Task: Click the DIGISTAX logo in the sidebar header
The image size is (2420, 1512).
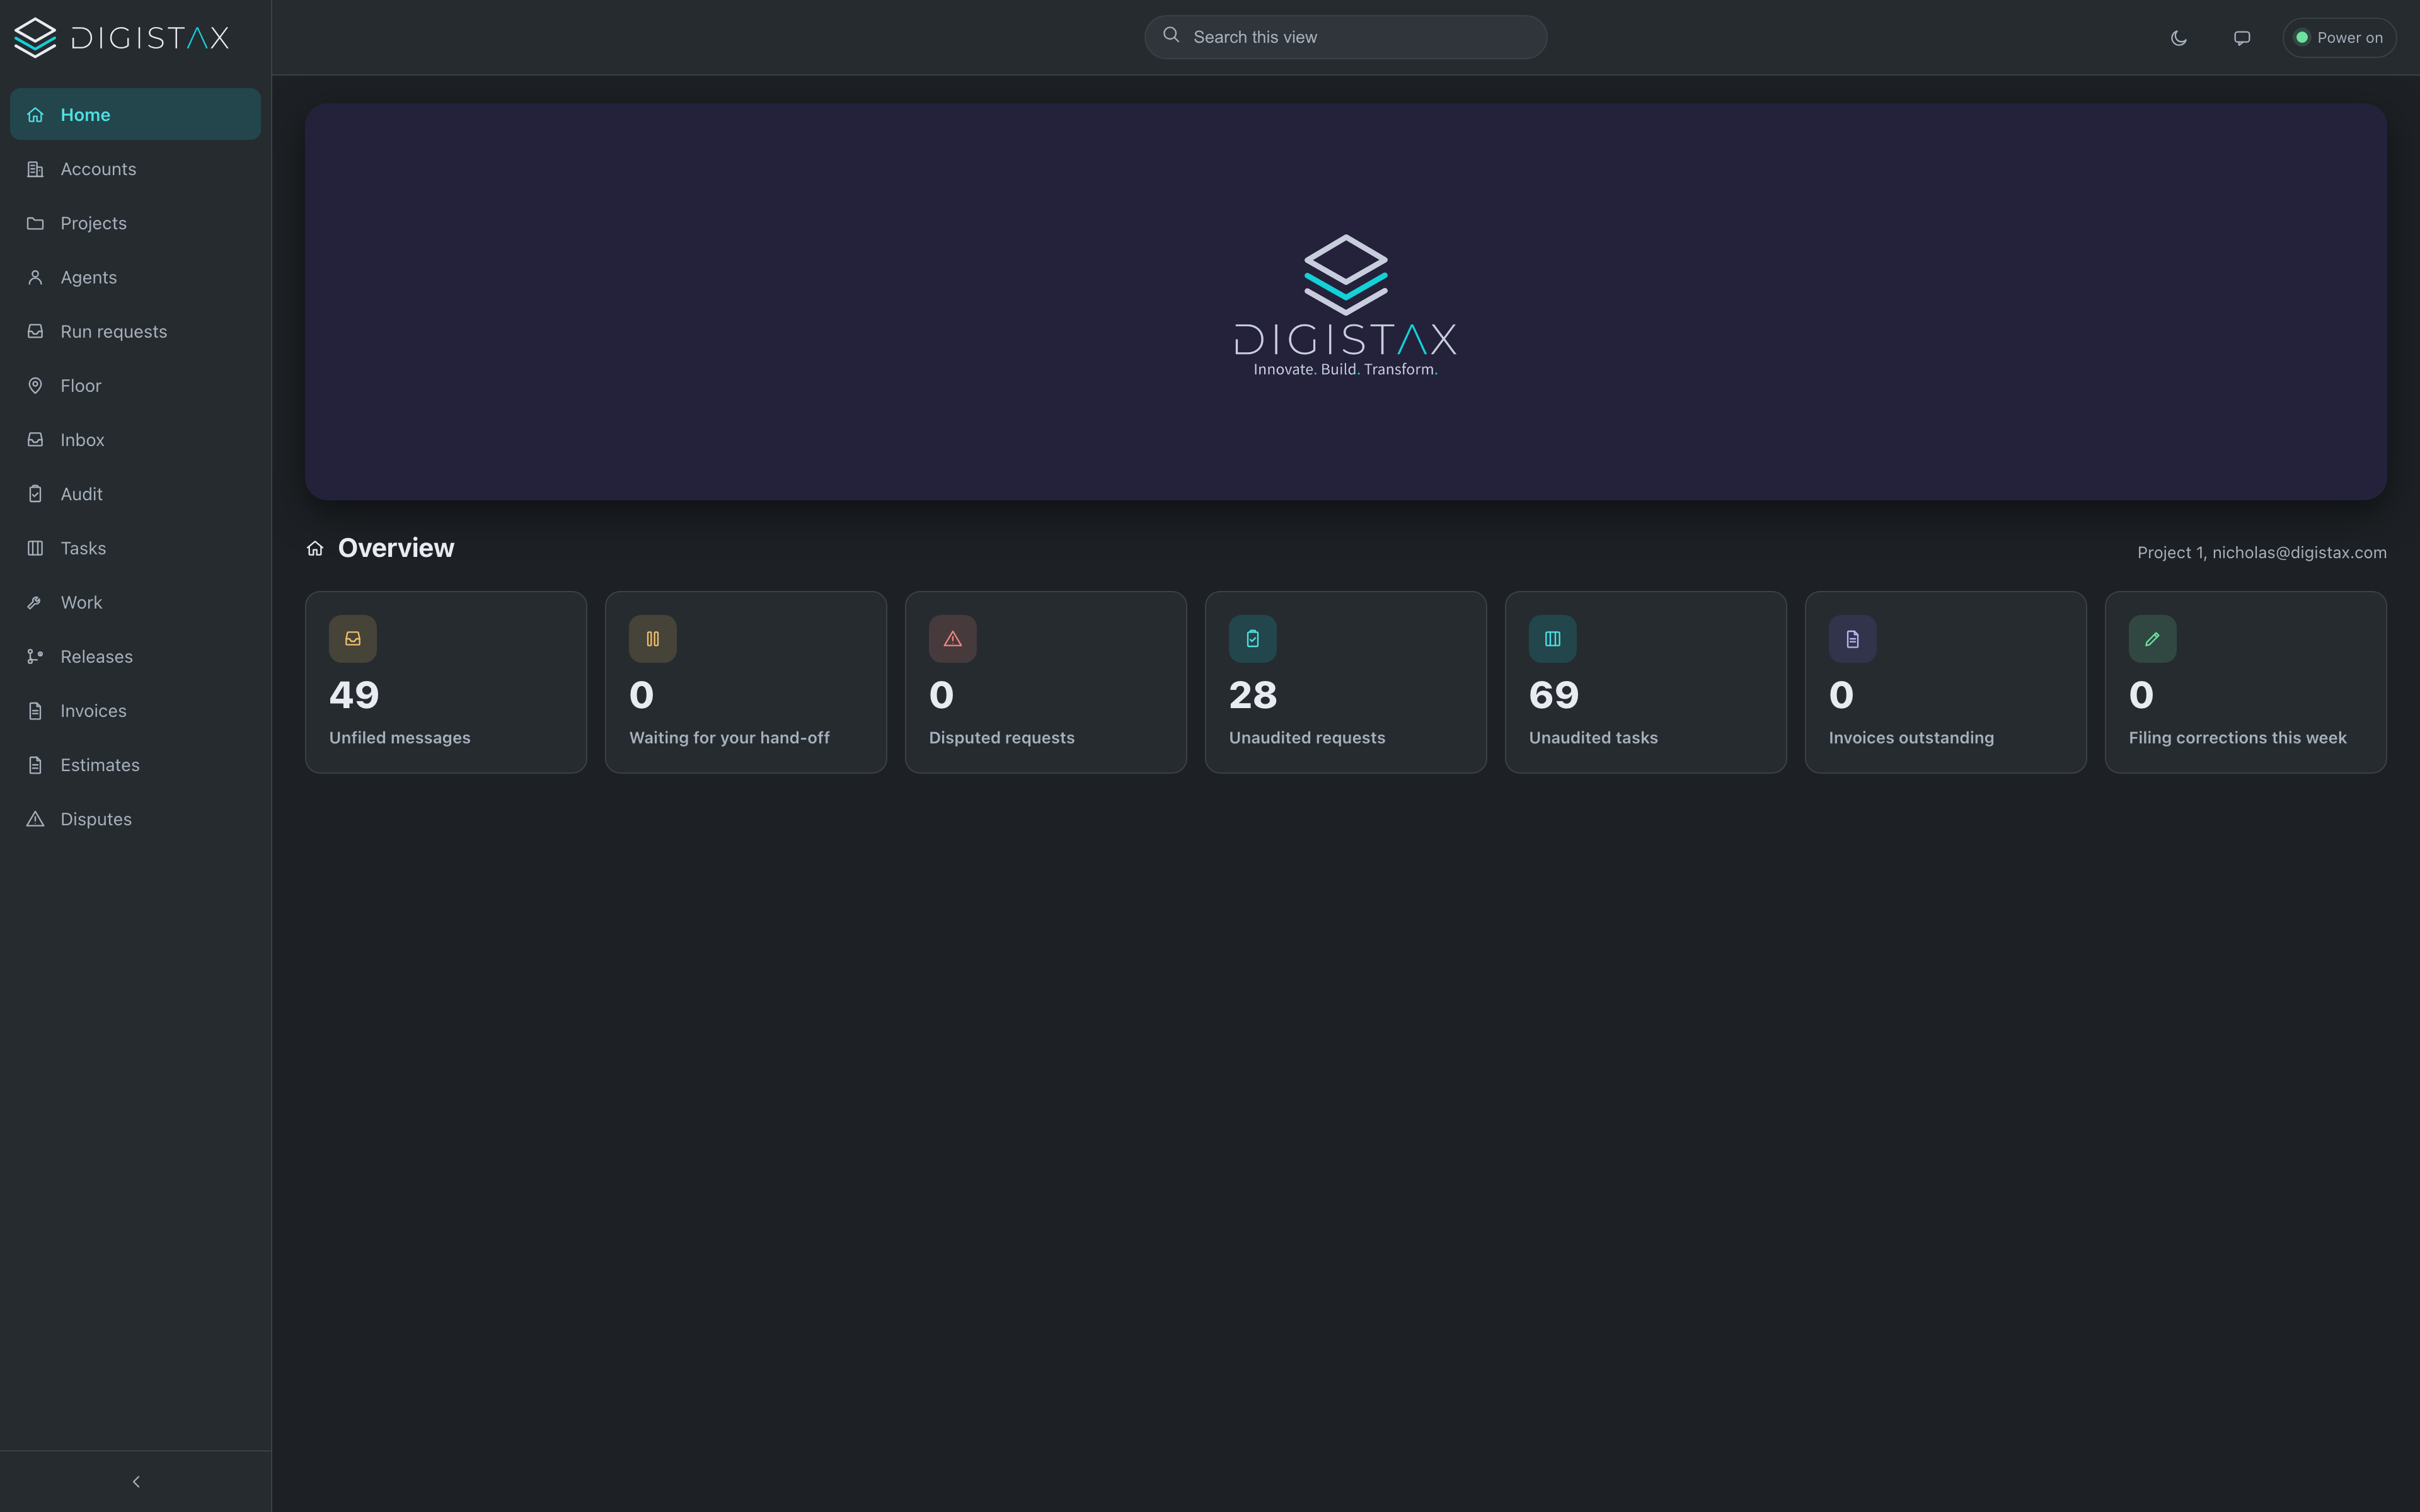Action: (x=121, y=38)
